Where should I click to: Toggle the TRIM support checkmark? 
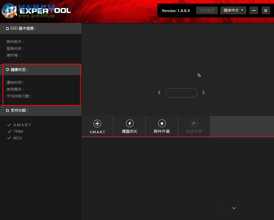(9, 131)
